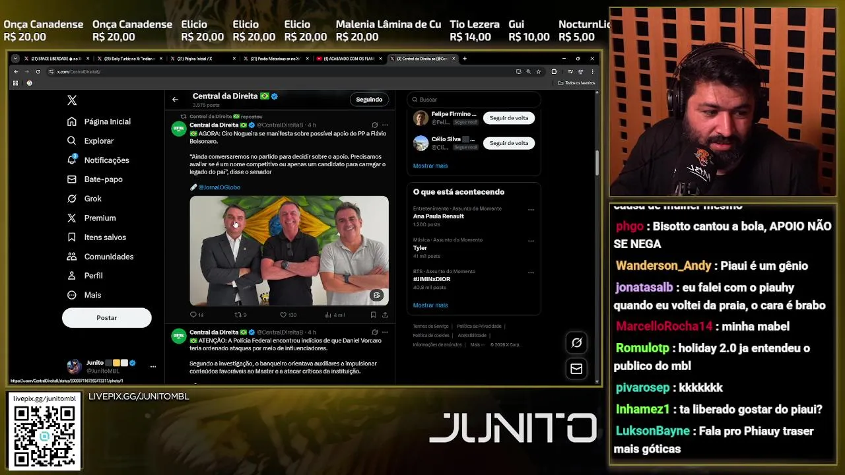This screenshot has width=845, height=475.
Task: Toggle the Seguindo follow button
Action: (x=369, y=100)
